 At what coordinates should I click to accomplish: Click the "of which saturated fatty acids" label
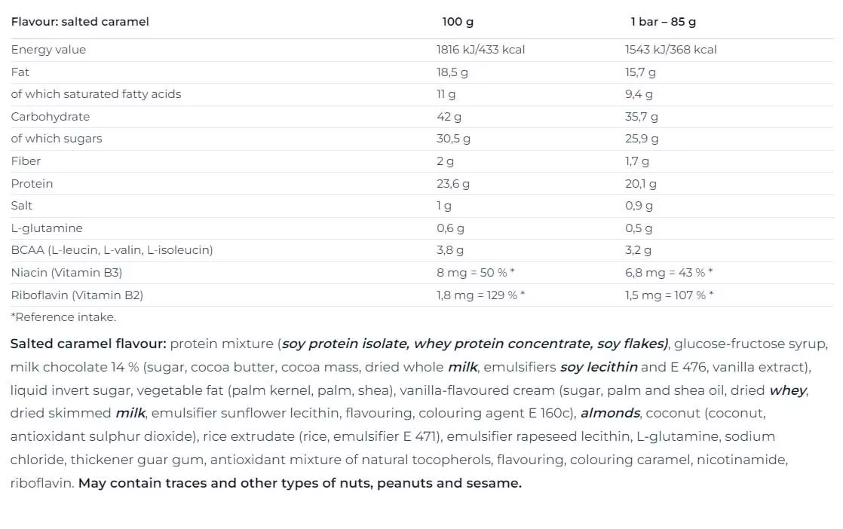[x=96, y=94]
